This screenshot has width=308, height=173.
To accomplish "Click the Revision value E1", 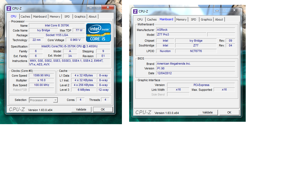I will (103, 56).
